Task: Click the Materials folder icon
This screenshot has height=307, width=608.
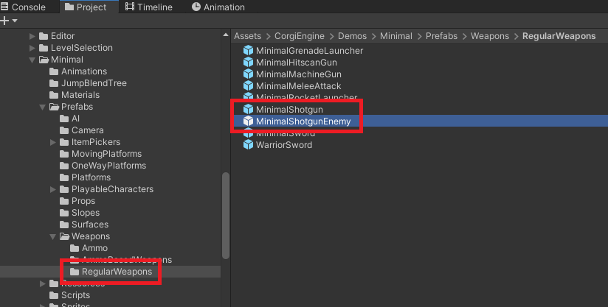Action: (54, 95)
